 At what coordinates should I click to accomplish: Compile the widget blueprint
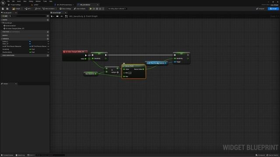(17, 9)
